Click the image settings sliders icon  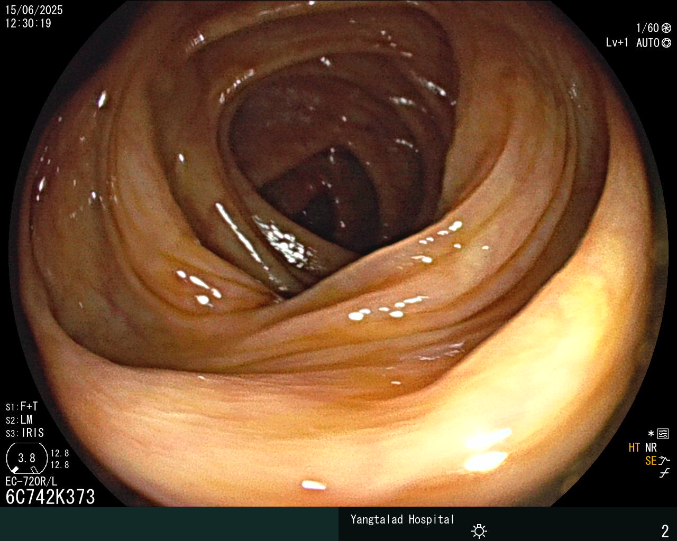(663, 434)
